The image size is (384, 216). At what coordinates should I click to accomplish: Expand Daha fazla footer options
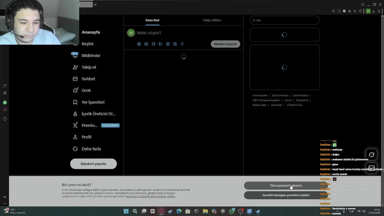[277, 105]
